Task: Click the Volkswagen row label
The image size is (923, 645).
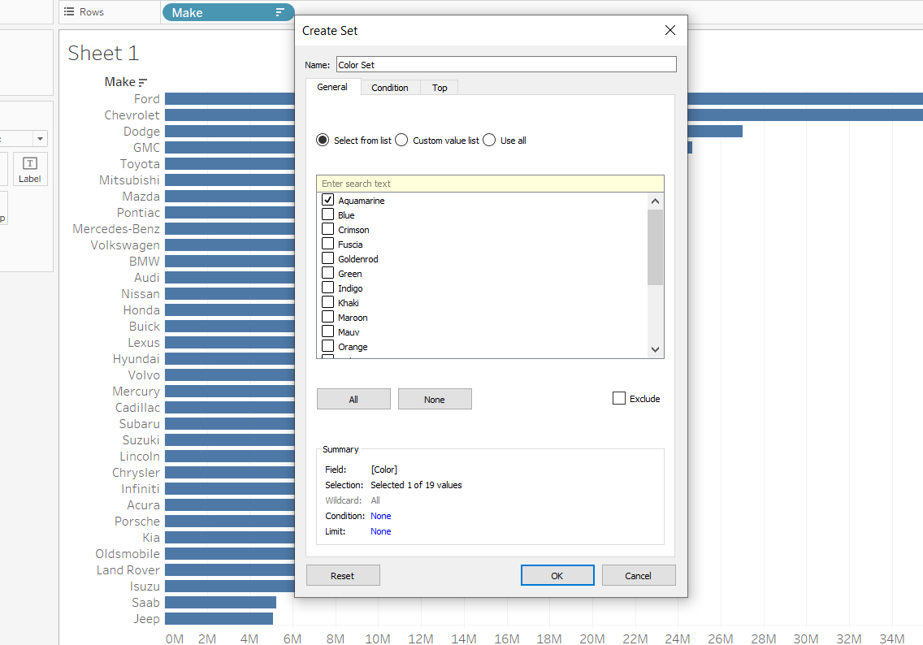Action: pos(125,245)
